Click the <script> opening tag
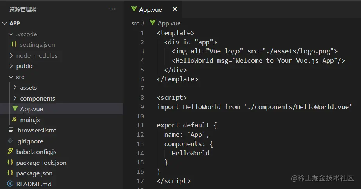This screenshot has height=189, width=361. point(172,98)
